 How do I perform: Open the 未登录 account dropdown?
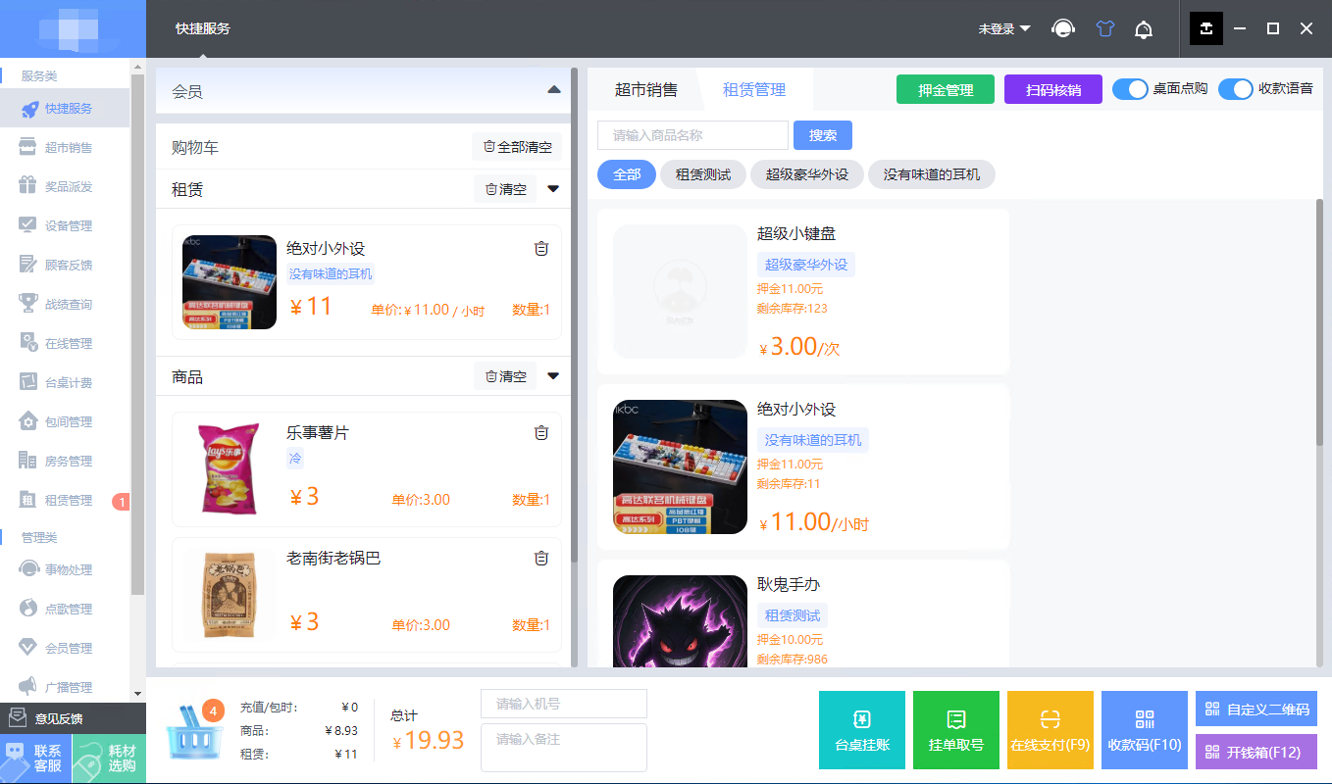(x=1004, y=29)
